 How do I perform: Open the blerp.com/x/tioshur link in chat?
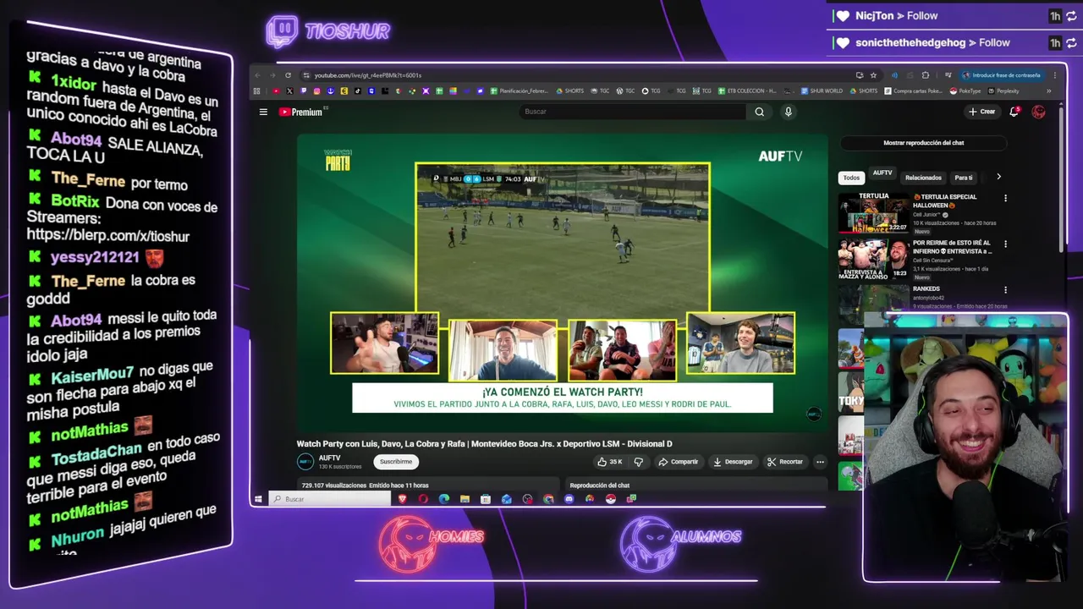pyautogui.click(x=108, y=236)
